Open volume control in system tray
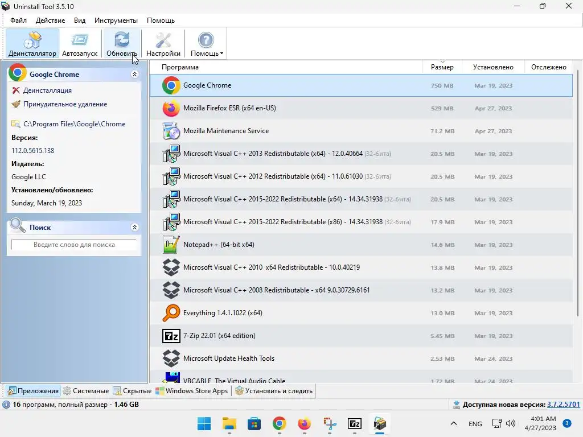The width and height of the screenshot is (583, 437). click(x=511, y=423)
